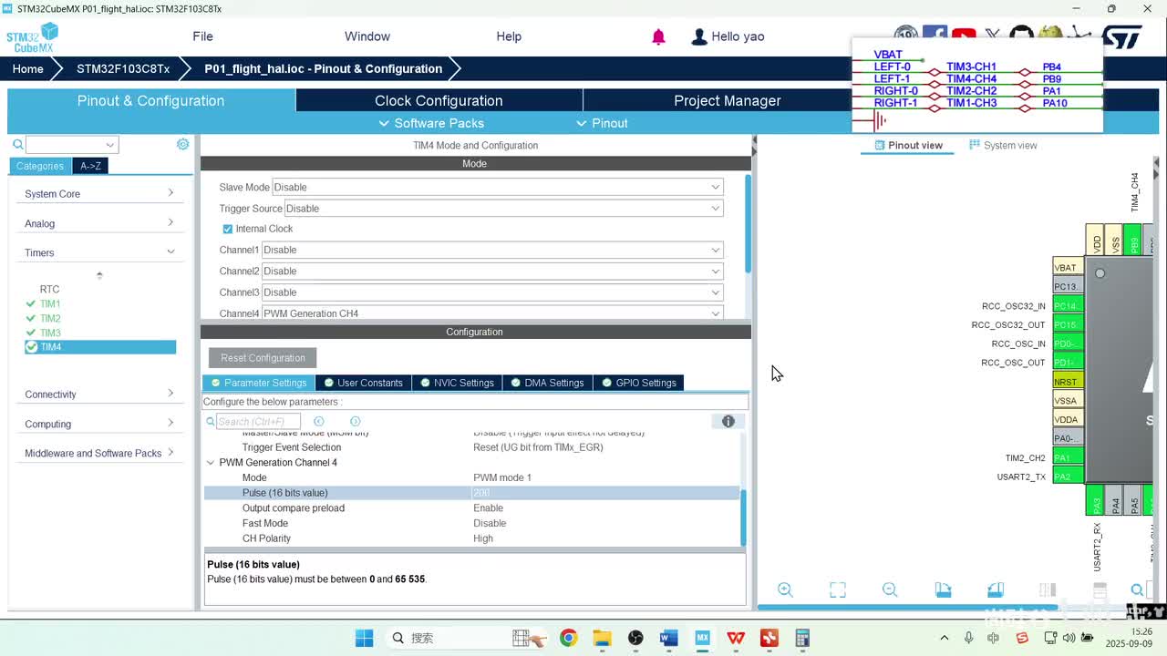Open WPS Office from the taskbar
The height and width of the screenshot is (656, 1167).
click(x=736, y=638)
